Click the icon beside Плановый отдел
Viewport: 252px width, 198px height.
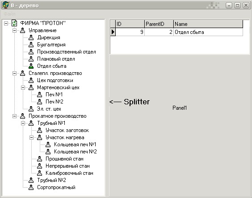coord(31,59)
